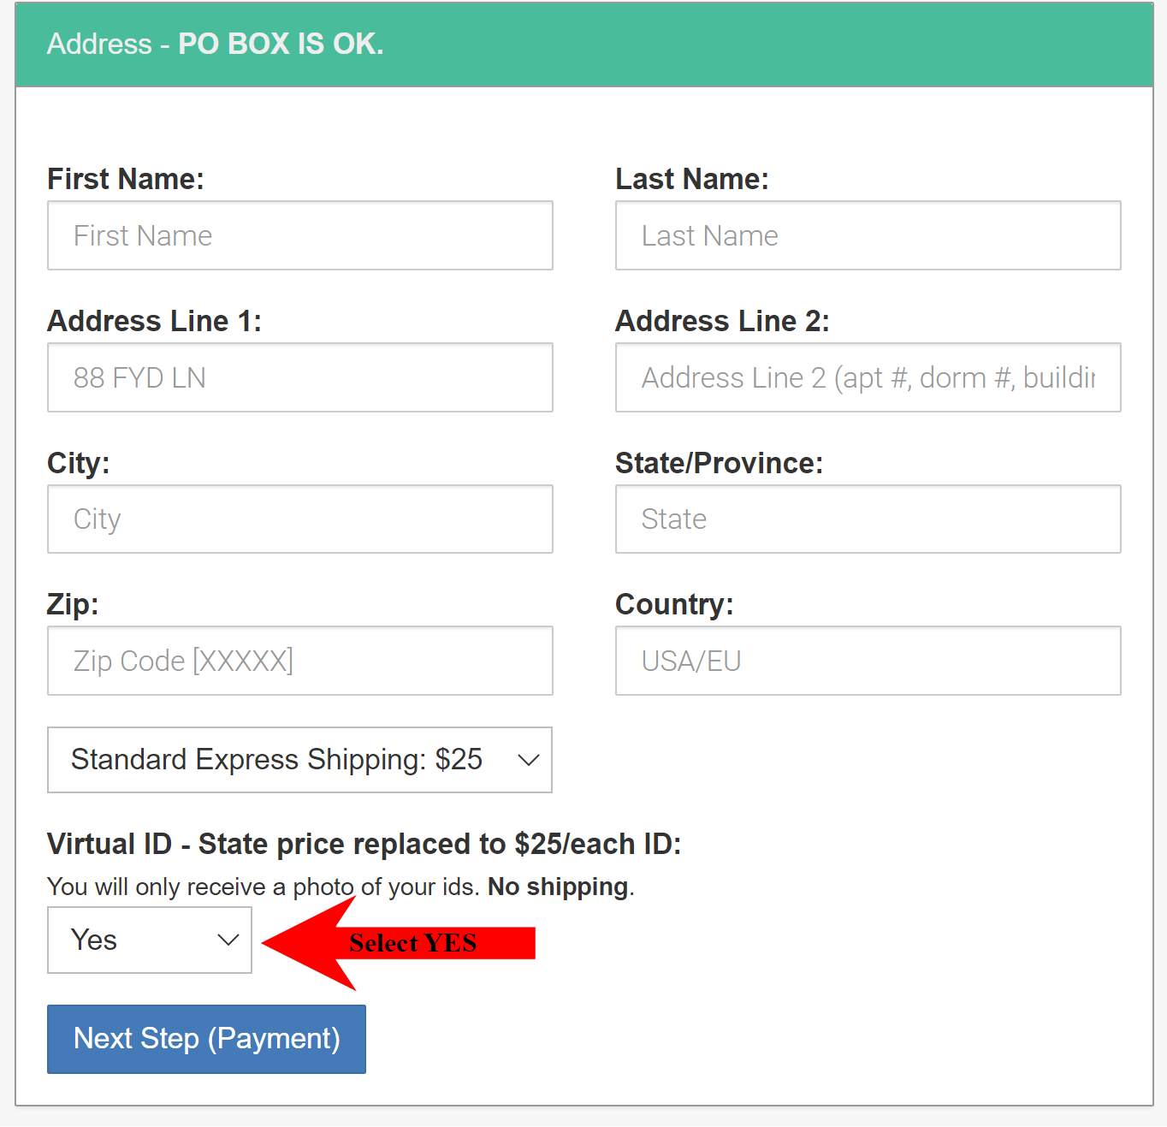Click the "Zip:" field label
The height and width of the screenshot is (1127, 1167).
pos(73,604)
